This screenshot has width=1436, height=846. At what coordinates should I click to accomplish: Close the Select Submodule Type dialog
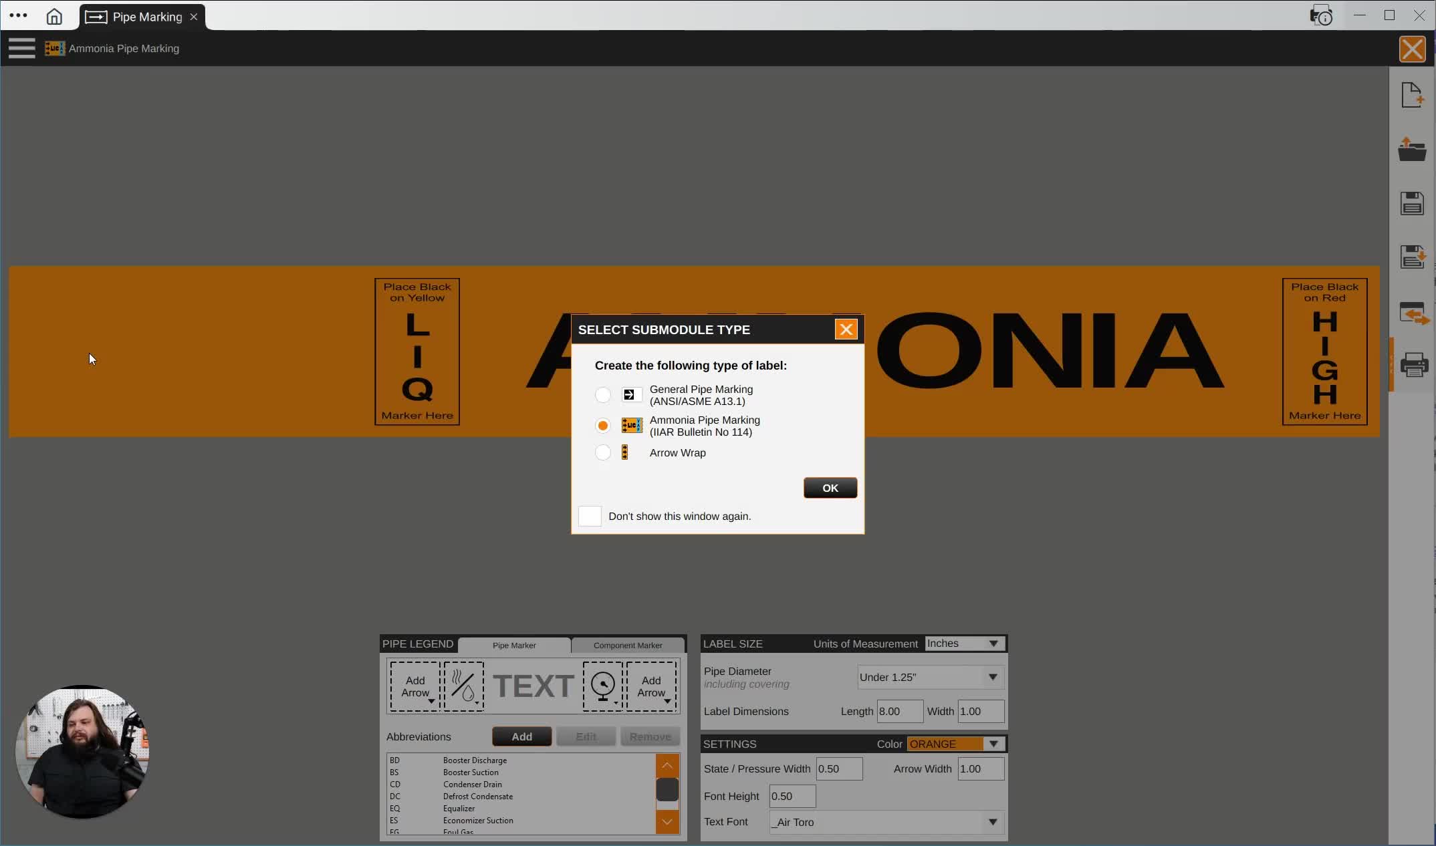pos(846,329)
